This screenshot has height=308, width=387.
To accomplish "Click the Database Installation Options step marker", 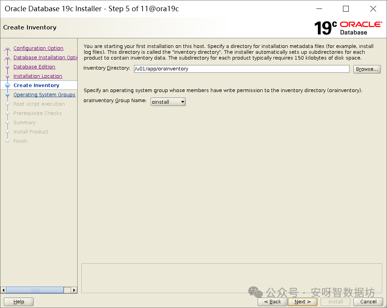I will pyautogui.click(x=8, y=58).
